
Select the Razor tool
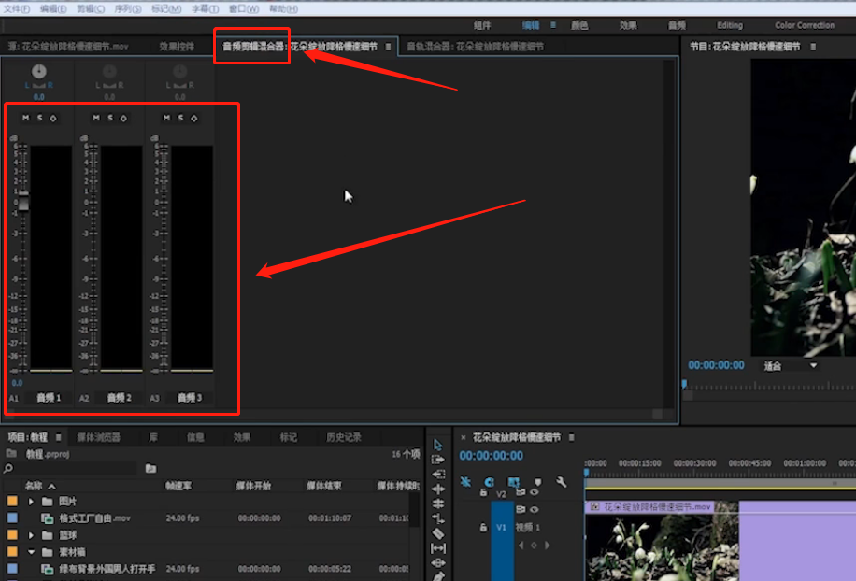click(438, 533)
